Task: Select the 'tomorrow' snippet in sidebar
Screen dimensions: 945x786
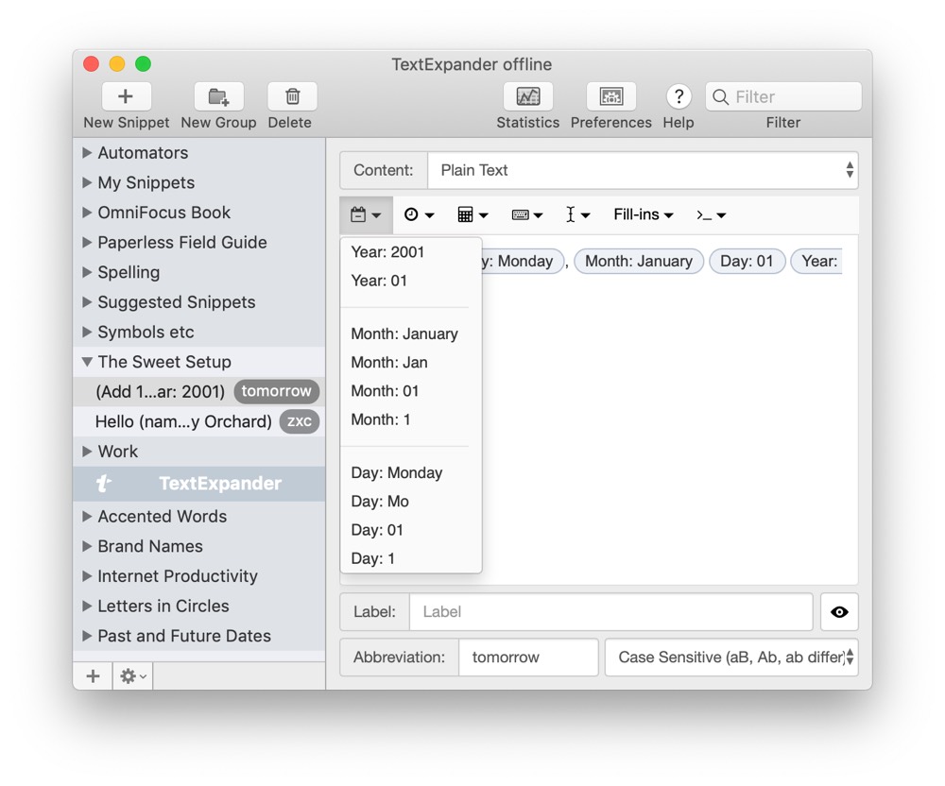Action: pos(198,391)
